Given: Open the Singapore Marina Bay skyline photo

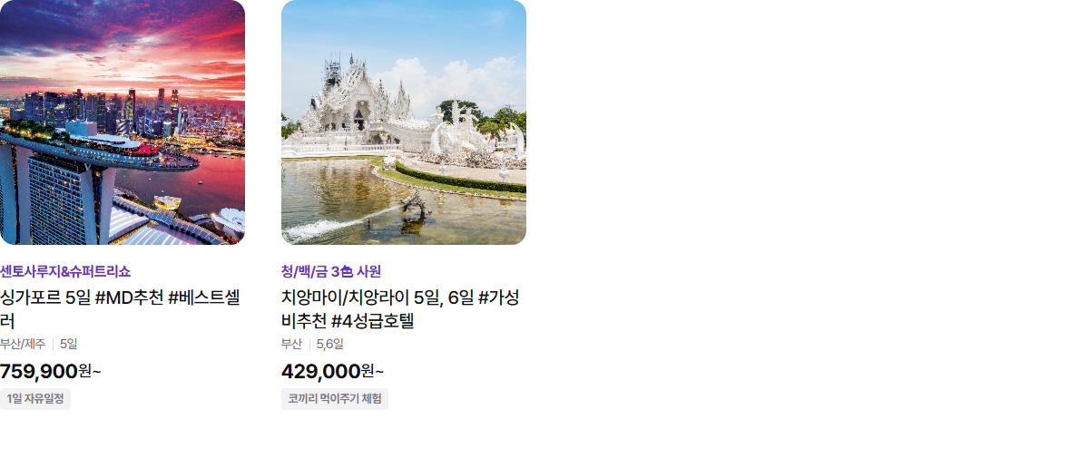Looking at the screenshot, I should [x=123, y=122].
